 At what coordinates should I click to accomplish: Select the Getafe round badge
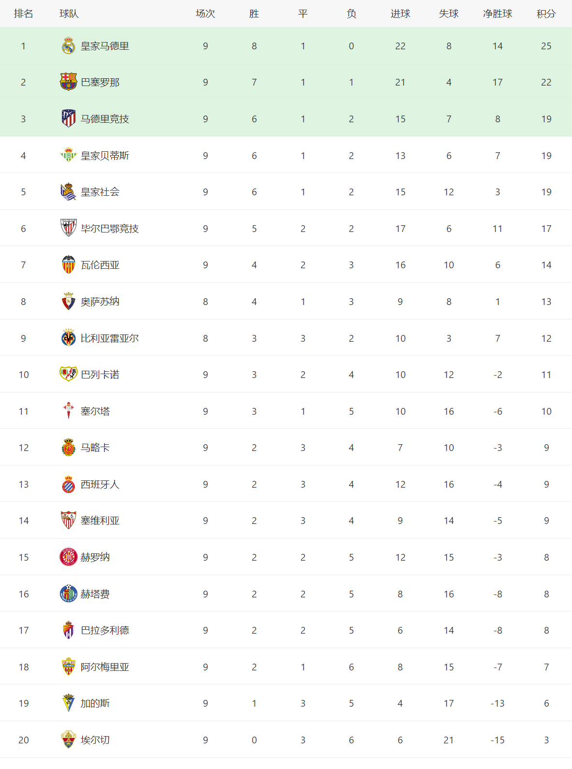click(69, 594)
